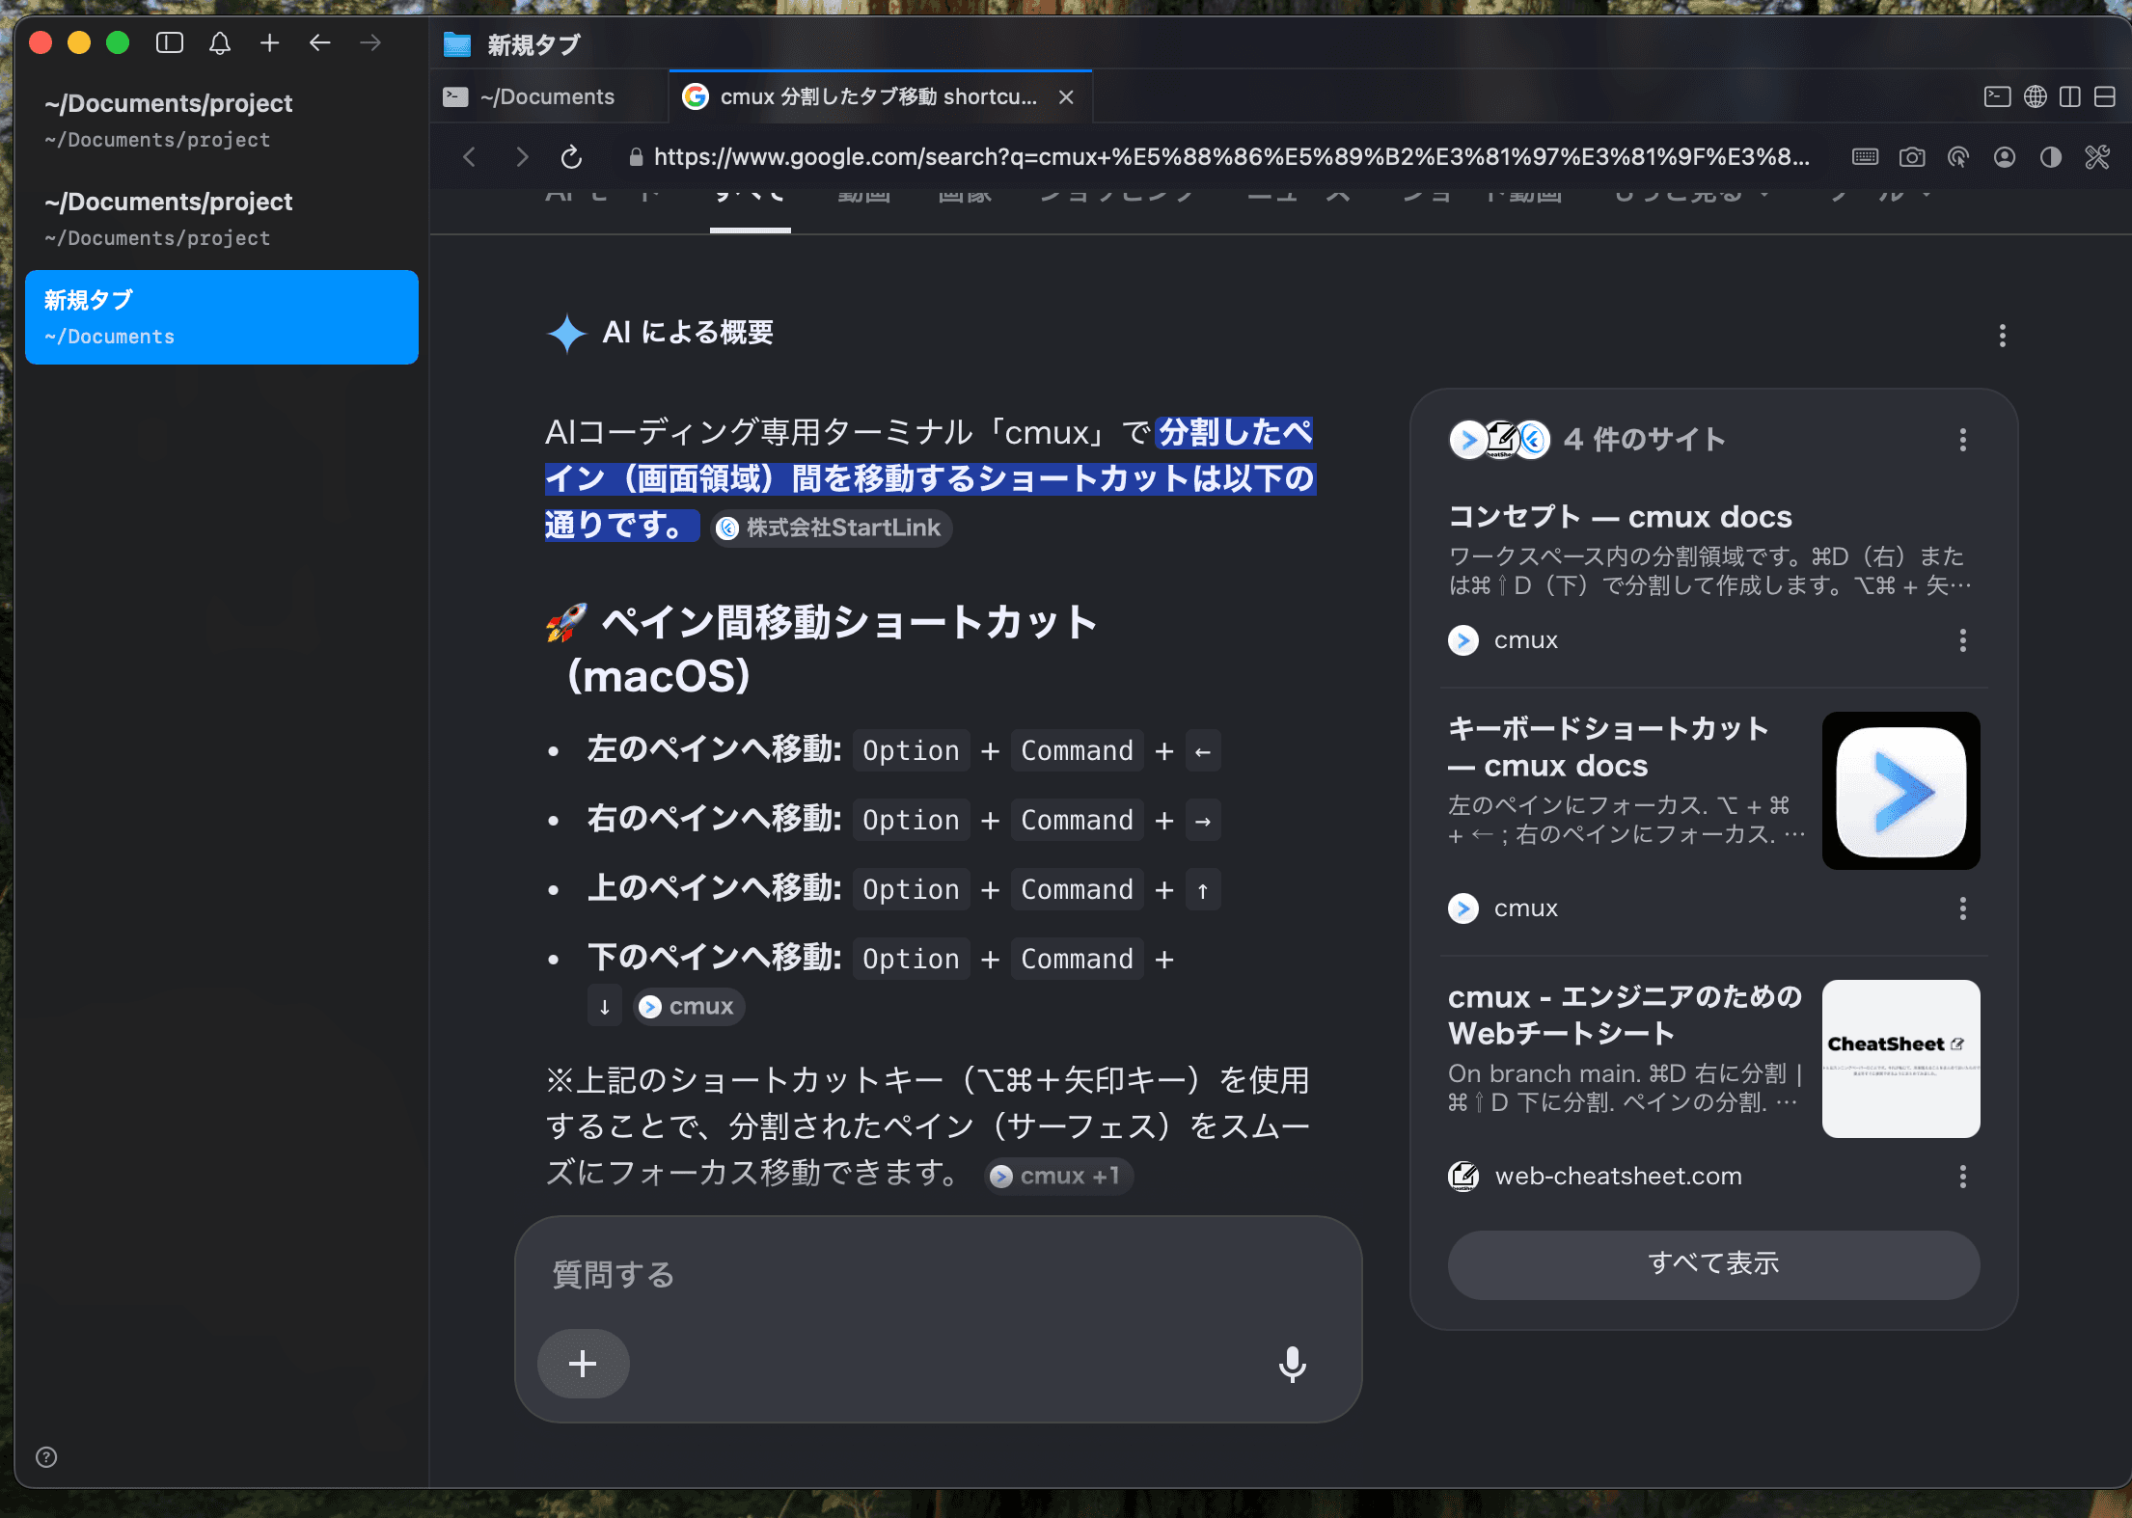Reload the page with refresh icon
Screen dimensions: 2132x1518
pyautogui.click(x=572, y=156)
